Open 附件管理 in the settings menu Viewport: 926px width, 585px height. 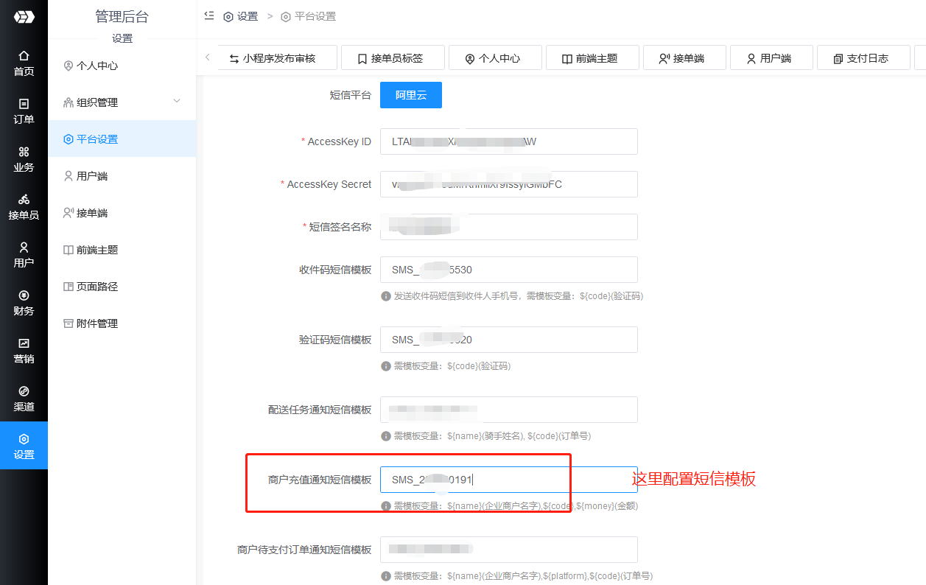pyautogui.click(x=122, y=323)
